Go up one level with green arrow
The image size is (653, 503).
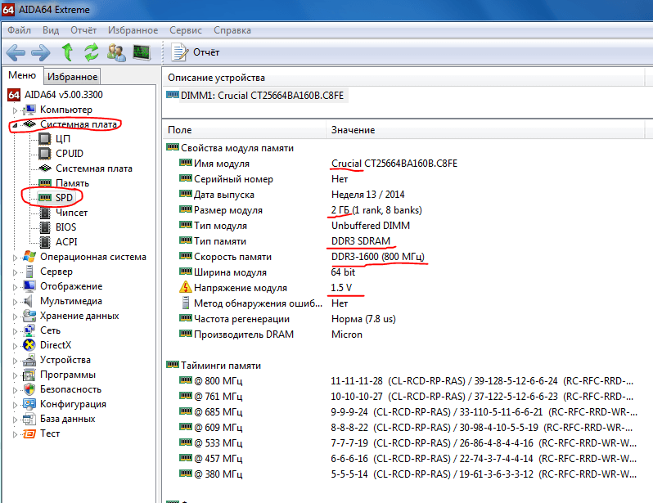[x=67, y=52]
